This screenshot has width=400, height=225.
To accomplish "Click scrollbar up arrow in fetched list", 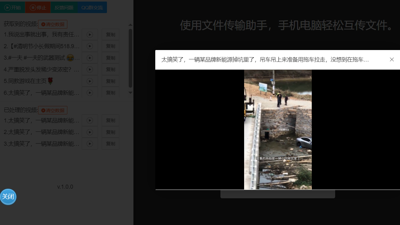I will 130,25.
